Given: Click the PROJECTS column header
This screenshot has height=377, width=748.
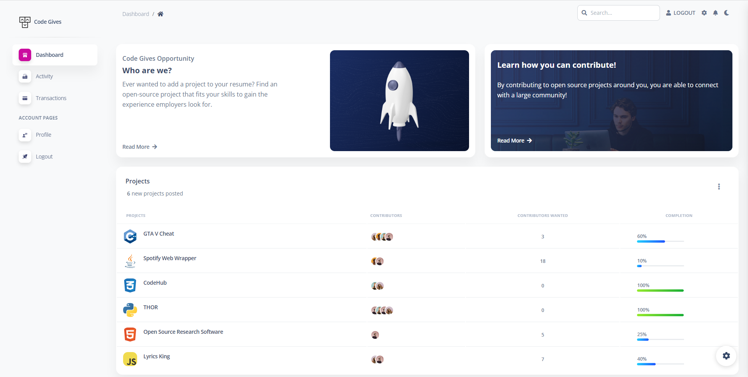Looking at the screenshot, I should tap(136, 215).
